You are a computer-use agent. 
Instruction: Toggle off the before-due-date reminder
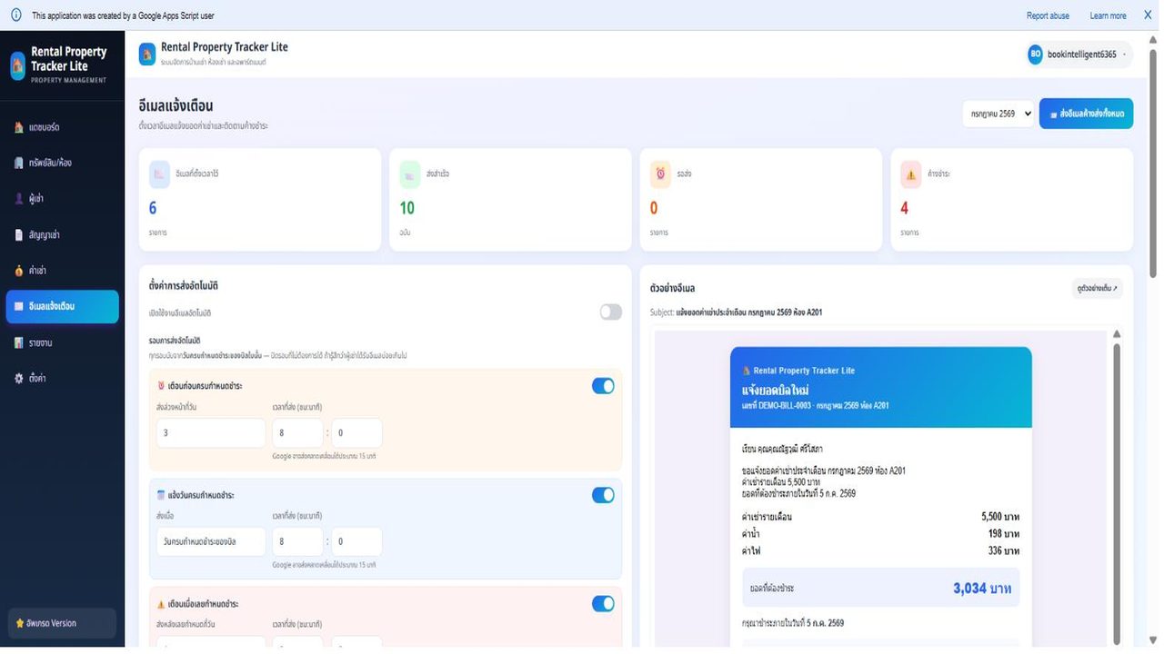pyautogui.click(x=603, y=386)
